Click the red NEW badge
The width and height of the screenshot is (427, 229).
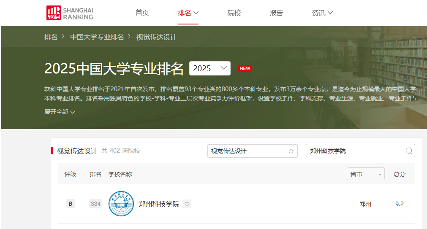pos(245,68)
